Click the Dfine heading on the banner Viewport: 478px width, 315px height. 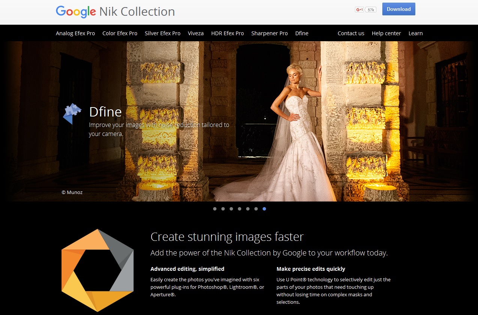tap(105, 112)
